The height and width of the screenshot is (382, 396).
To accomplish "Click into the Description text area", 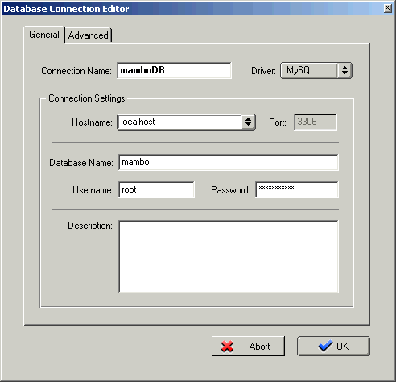I will 229,256.
